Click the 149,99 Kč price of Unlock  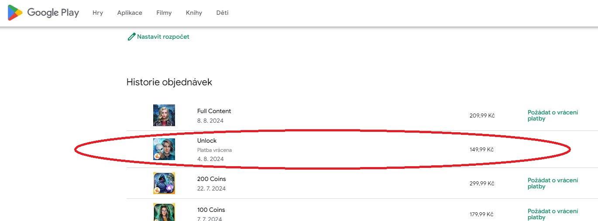[482, 149]
